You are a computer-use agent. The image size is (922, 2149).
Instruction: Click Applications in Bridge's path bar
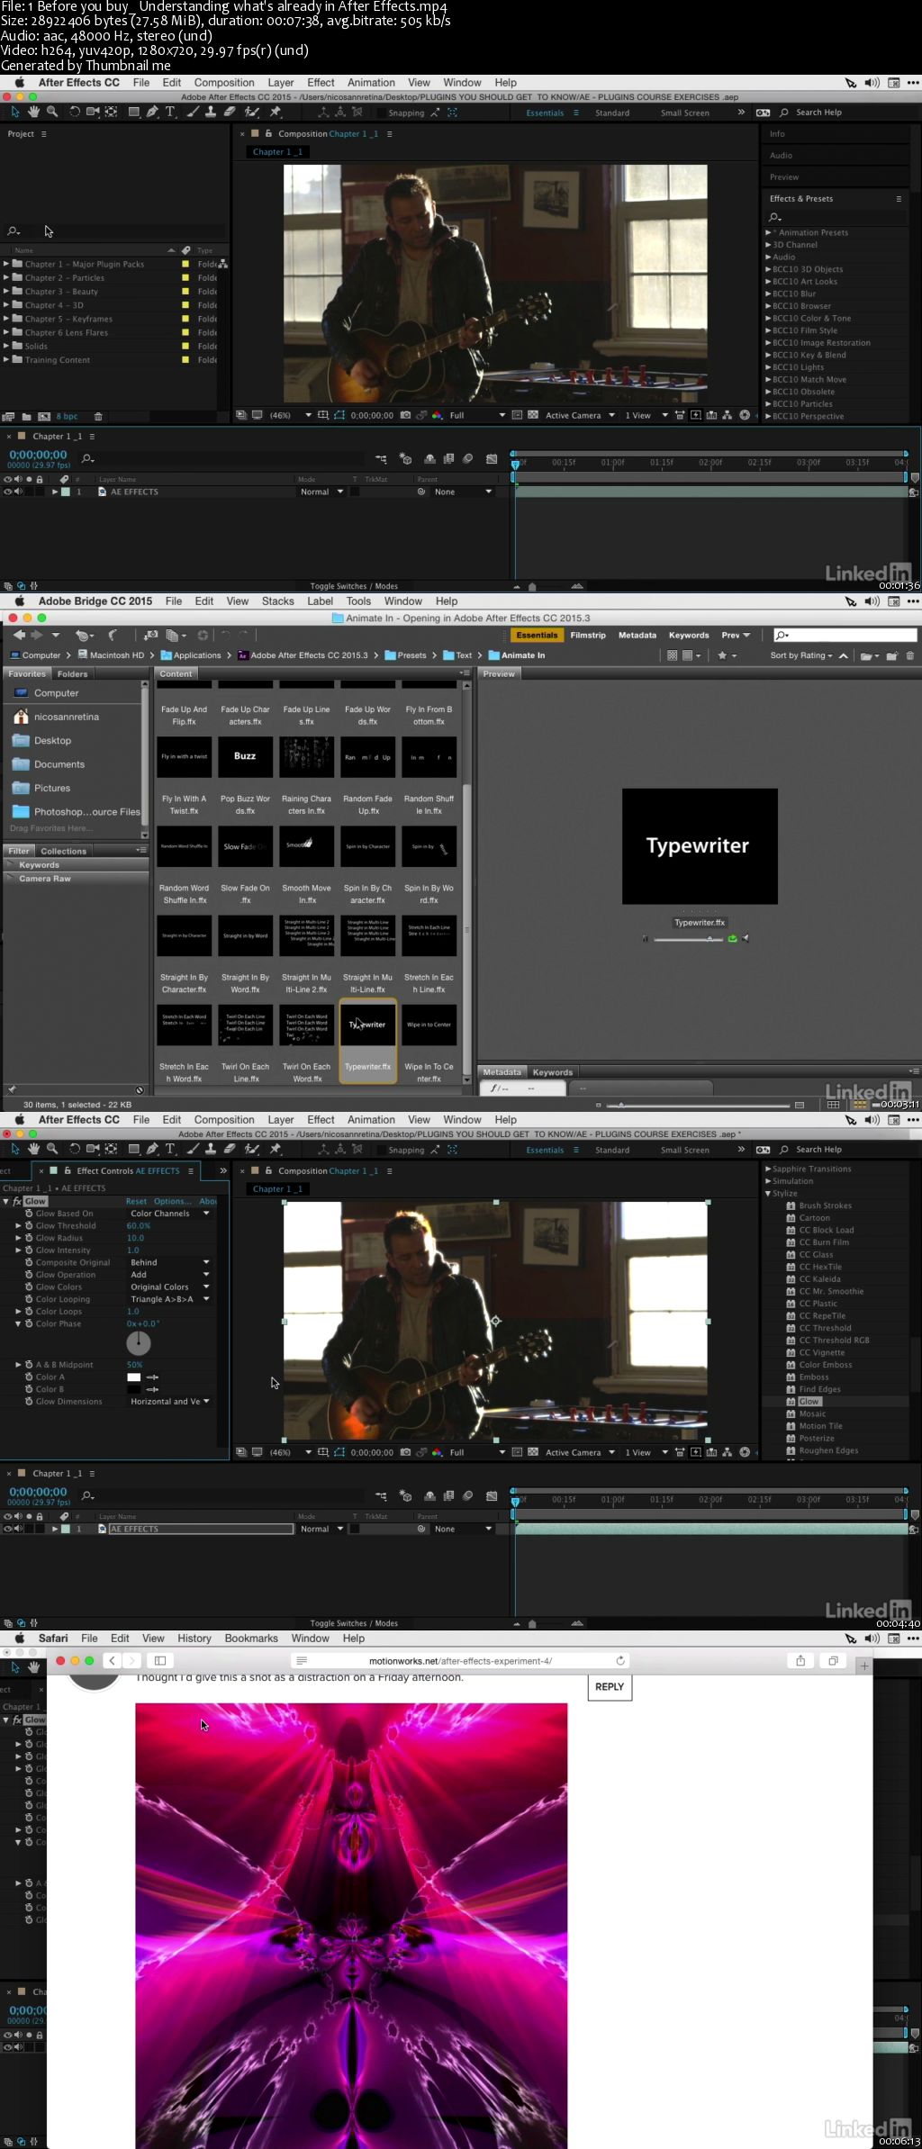pos(191,655)
